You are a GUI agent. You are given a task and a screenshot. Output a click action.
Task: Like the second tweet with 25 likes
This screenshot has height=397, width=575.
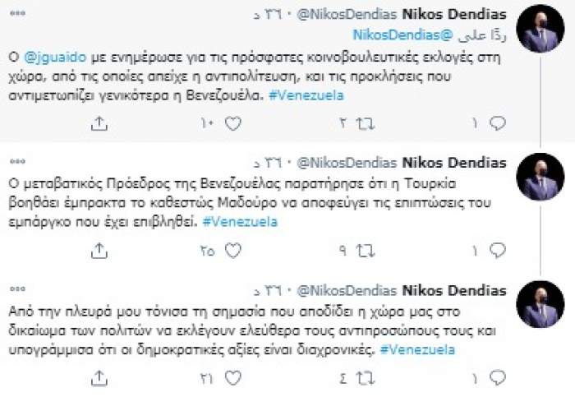point(232,249)
